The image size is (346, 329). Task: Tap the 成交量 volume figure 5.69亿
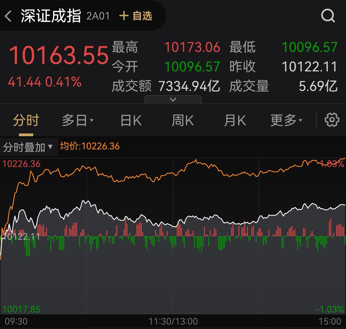[319, 86]
